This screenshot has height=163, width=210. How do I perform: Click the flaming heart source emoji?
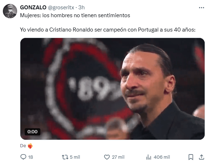(x=30, y=146)
